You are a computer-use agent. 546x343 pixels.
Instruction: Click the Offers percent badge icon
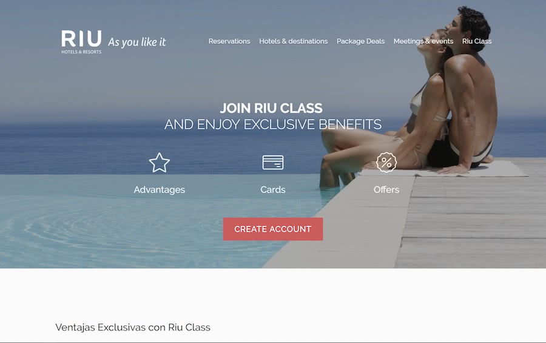pos(386,163)
